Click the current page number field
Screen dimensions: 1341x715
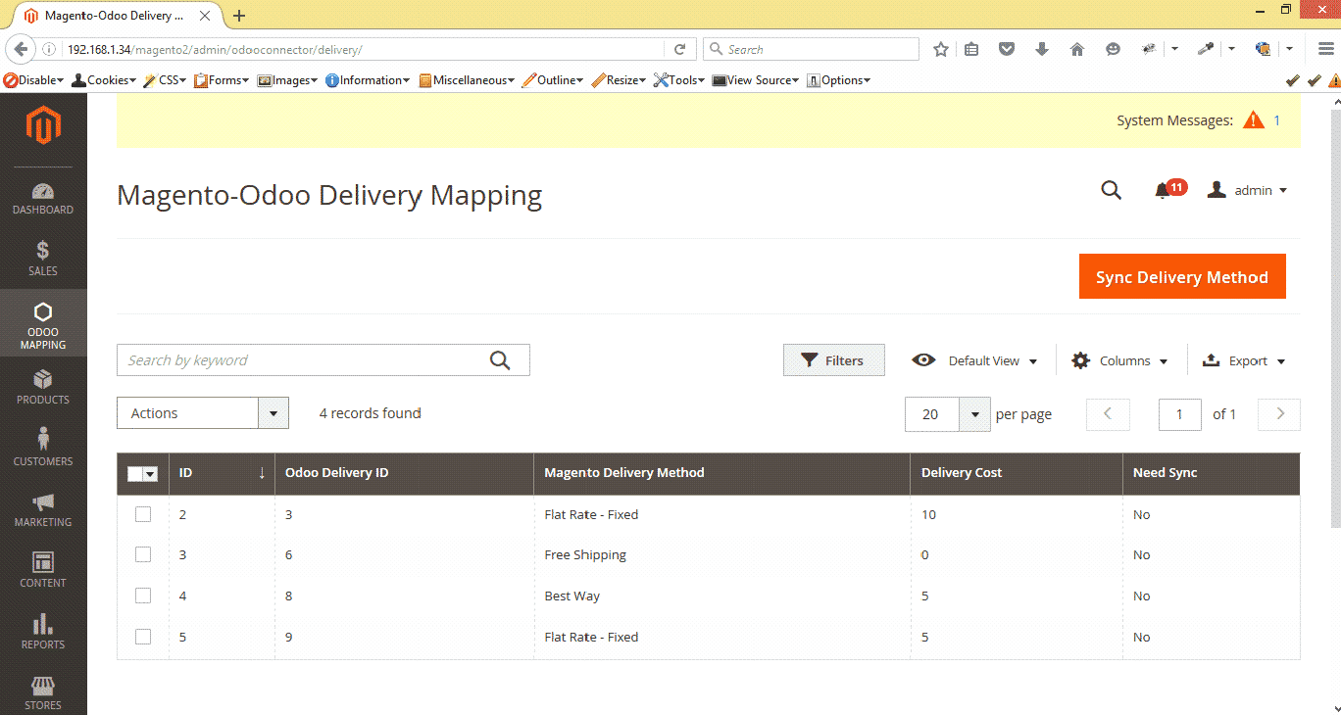click(x=1179, y=414)
